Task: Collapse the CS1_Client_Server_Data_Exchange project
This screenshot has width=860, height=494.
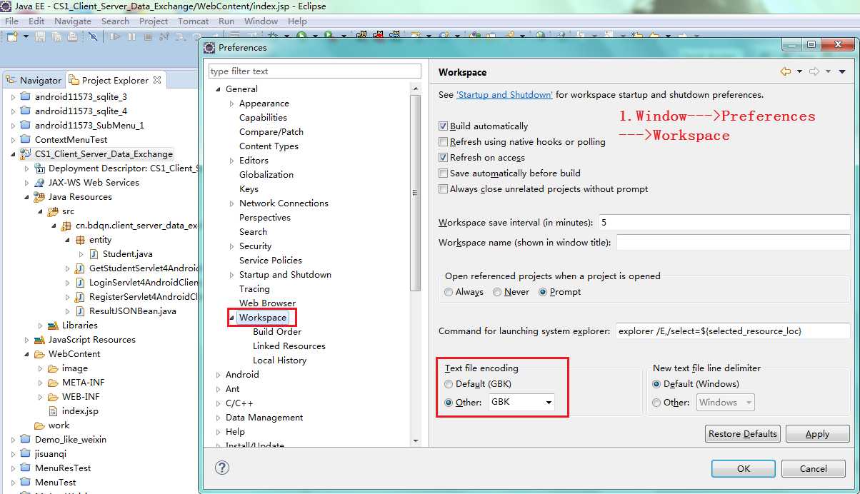Action: pos(13,154)
